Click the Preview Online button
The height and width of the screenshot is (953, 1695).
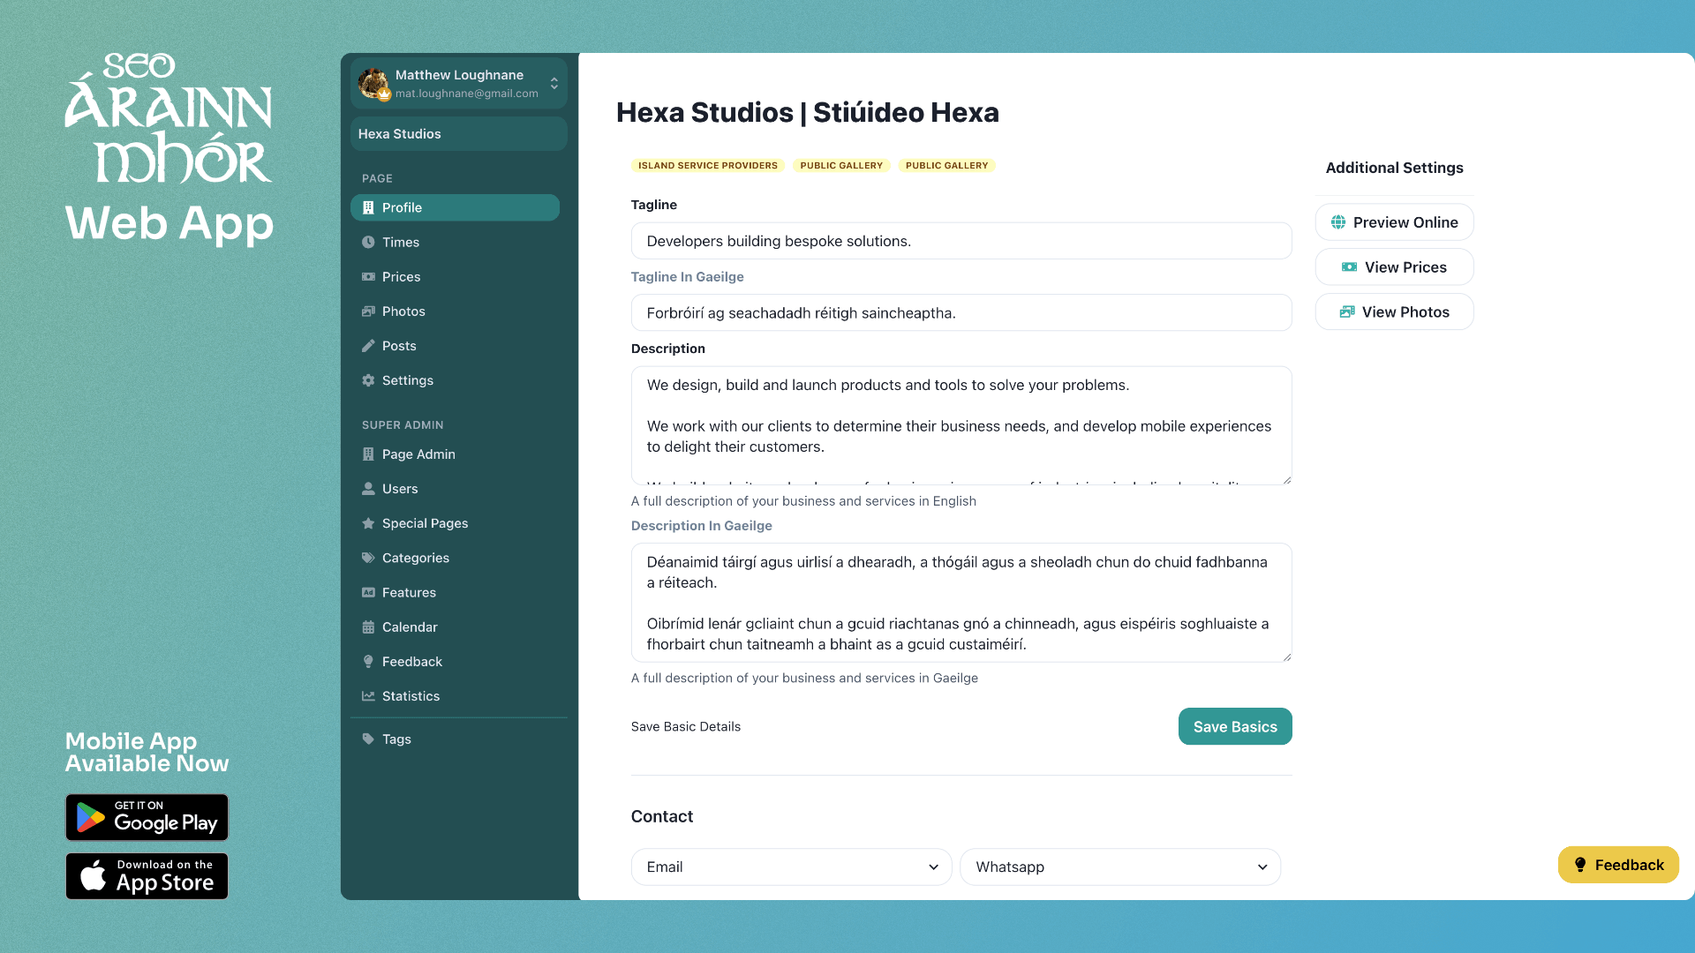click(x=1393, y=222)
